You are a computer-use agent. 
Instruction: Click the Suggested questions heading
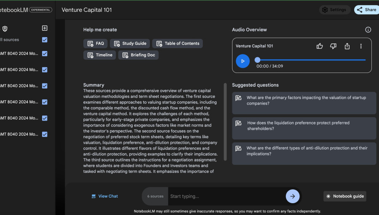(x=255, y=85)
